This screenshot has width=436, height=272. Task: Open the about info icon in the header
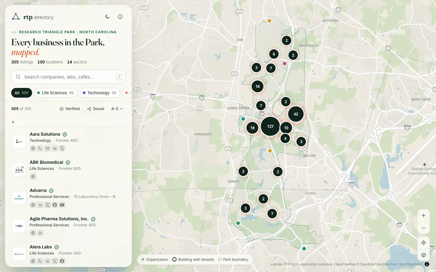pyautogui.click(x=120, y=17)
